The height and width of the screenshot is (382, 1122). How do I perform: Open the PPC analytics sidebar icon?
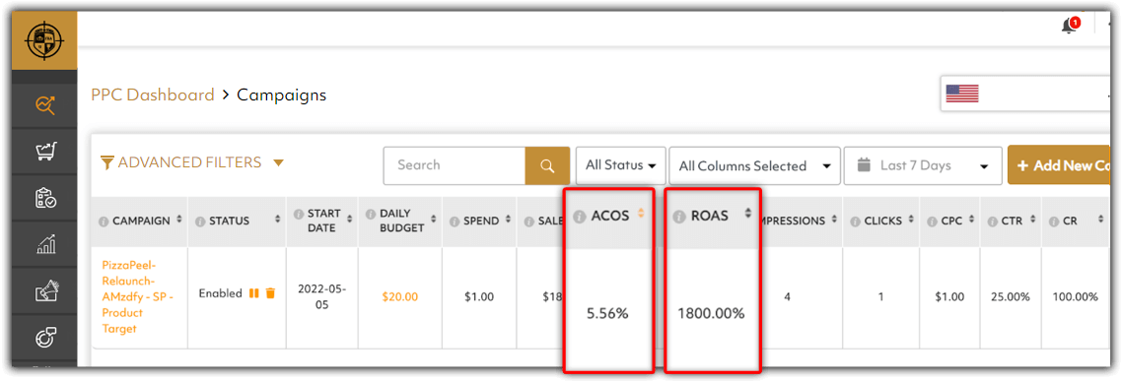pos(45,105)
